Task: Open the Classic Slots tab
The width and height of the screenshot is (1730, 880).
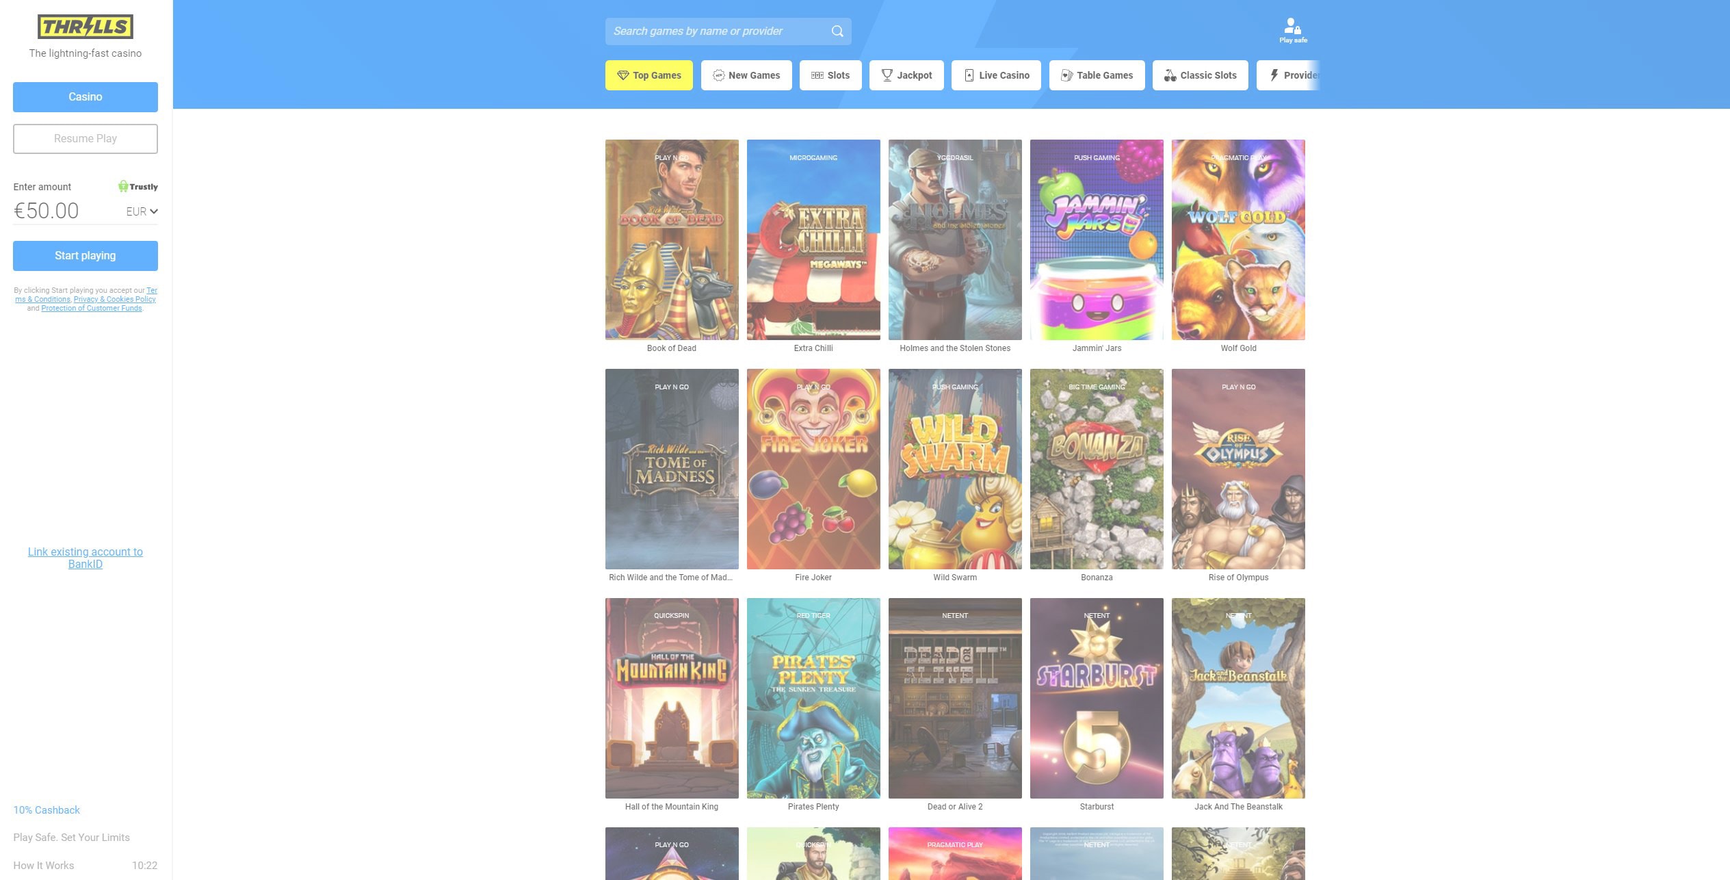Action: (1200, 75)
